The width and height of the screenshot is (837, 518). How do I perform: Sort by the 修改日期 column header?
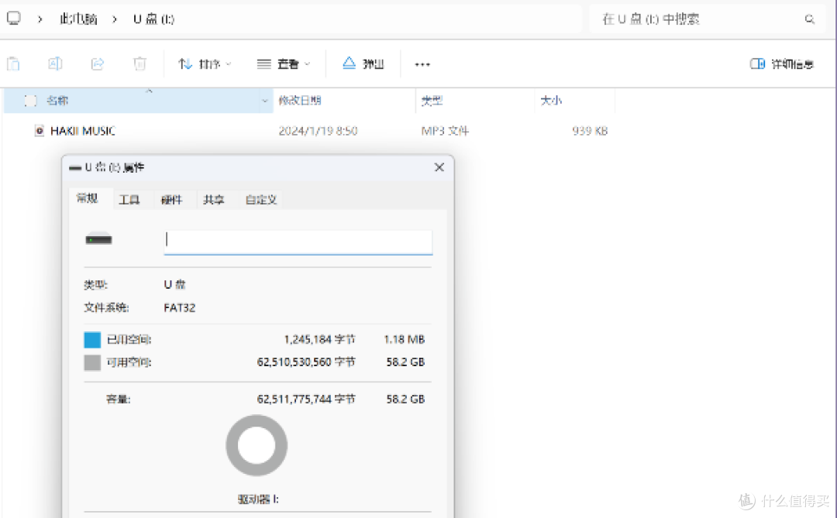coord(300,101)
